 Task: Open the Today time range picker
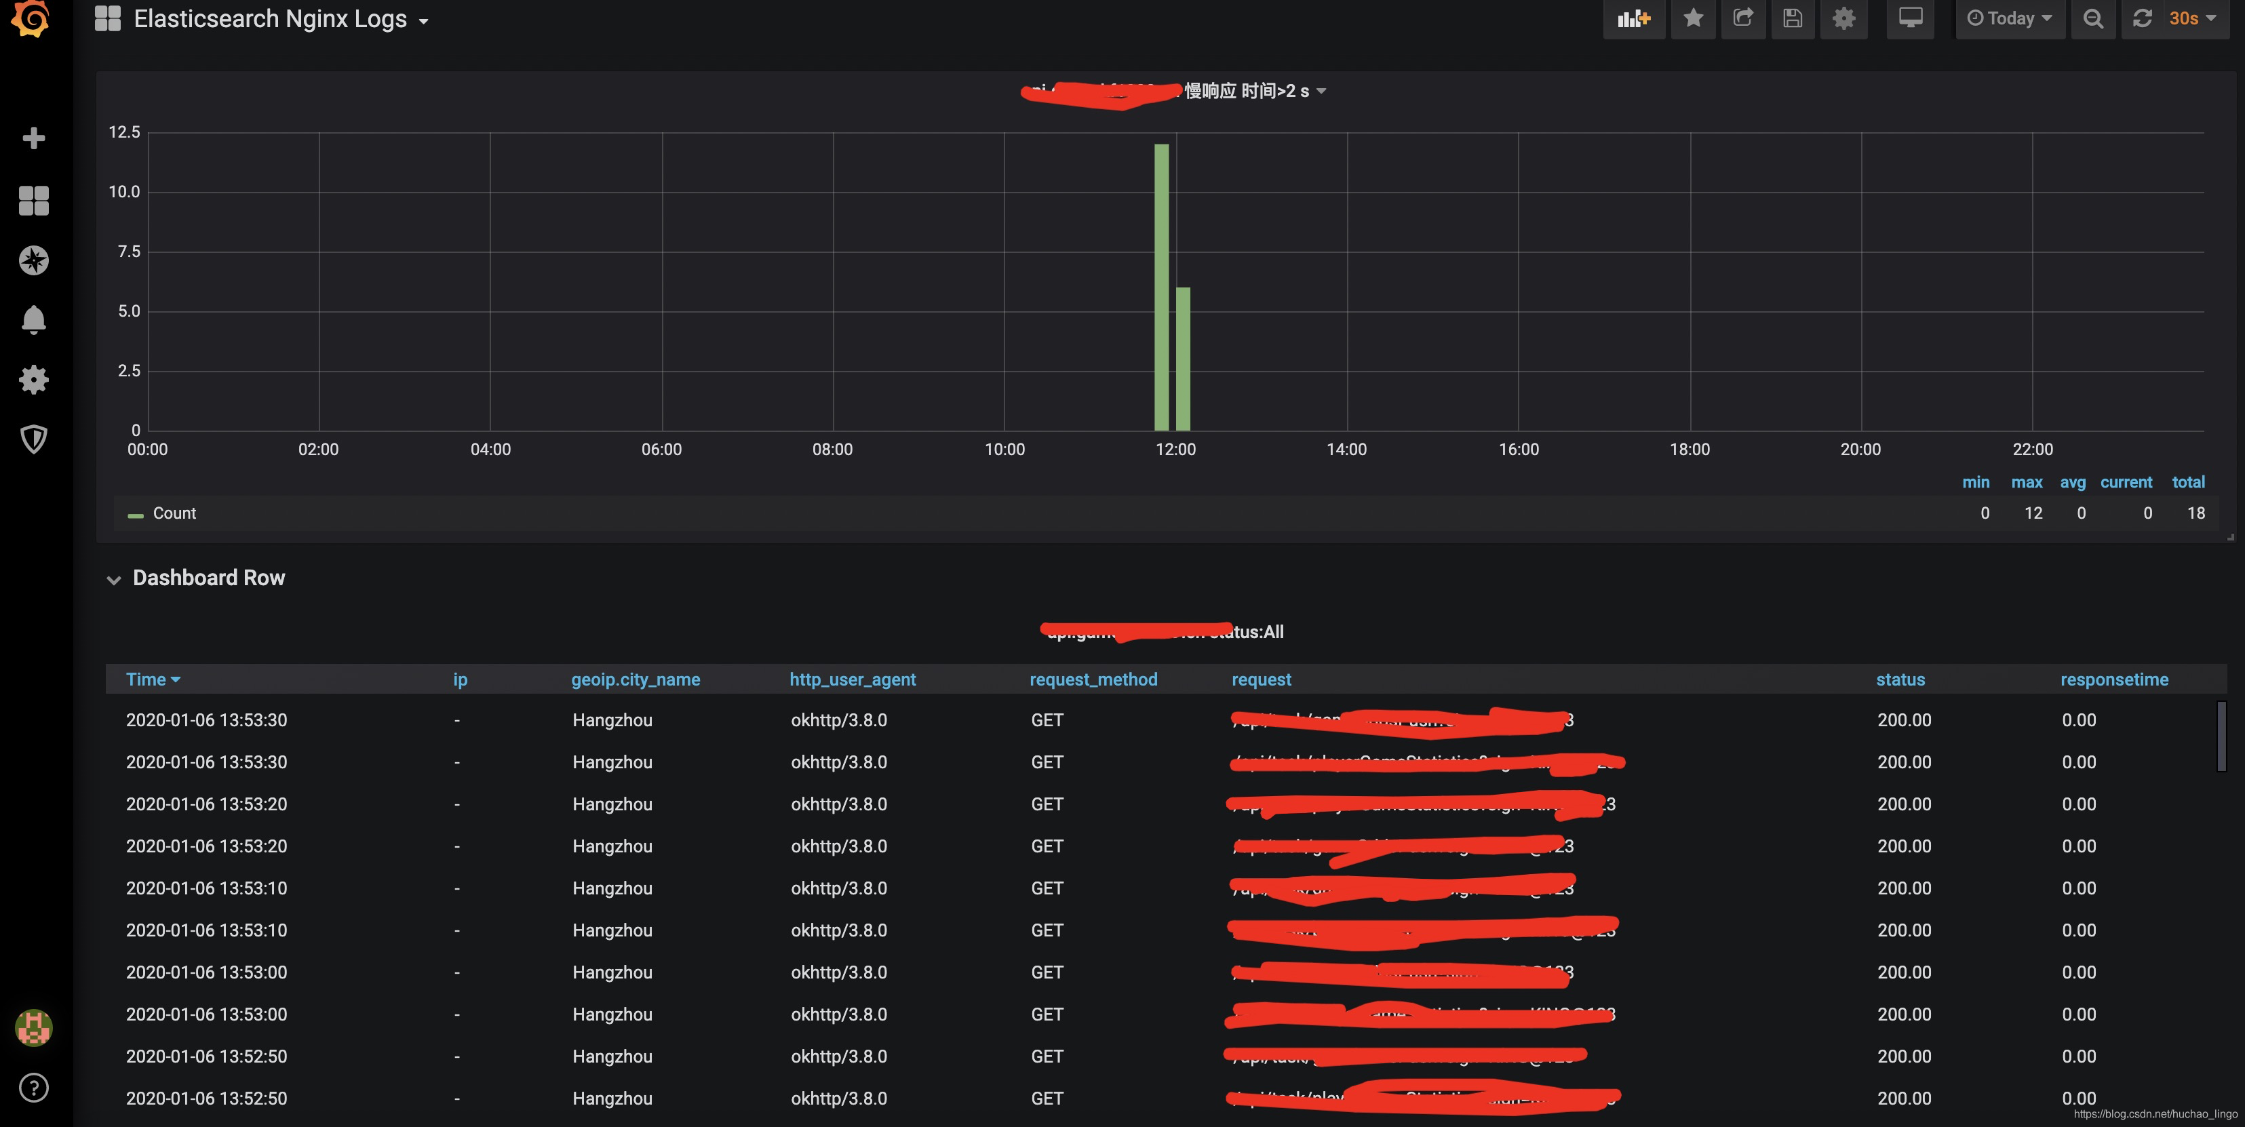click(2010, 18)
